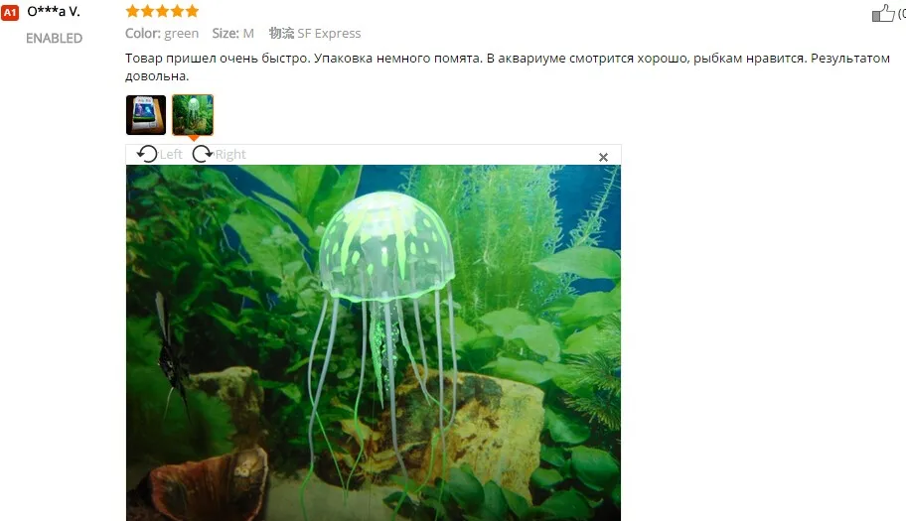
Task: Click the helpful vote count beside the thumbs-up icon
Action: tap(901, 13)
